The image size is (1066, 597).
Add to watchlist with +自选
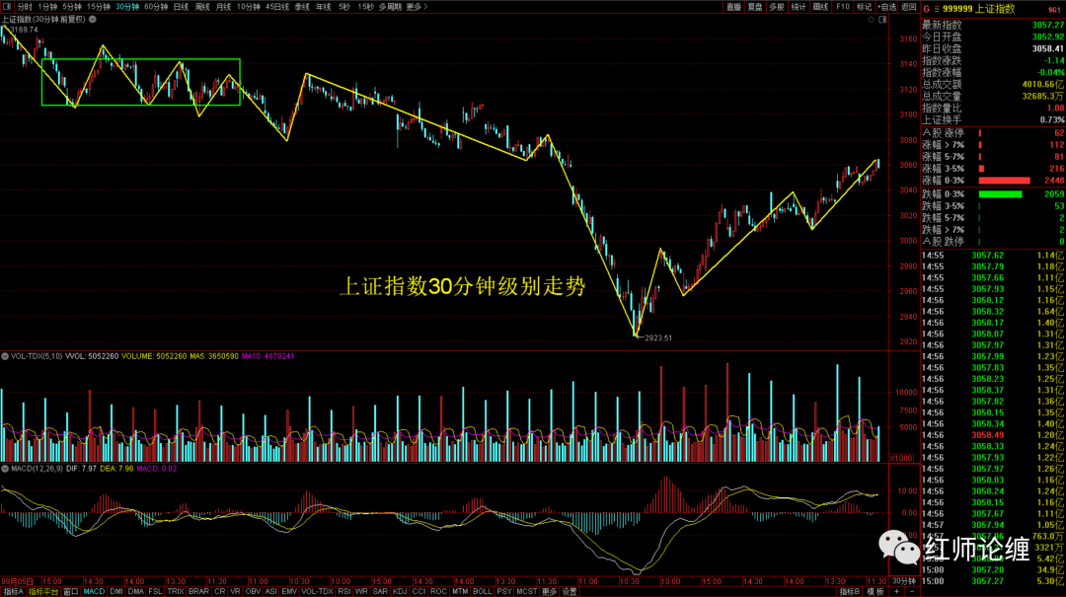tap(886, 7)
